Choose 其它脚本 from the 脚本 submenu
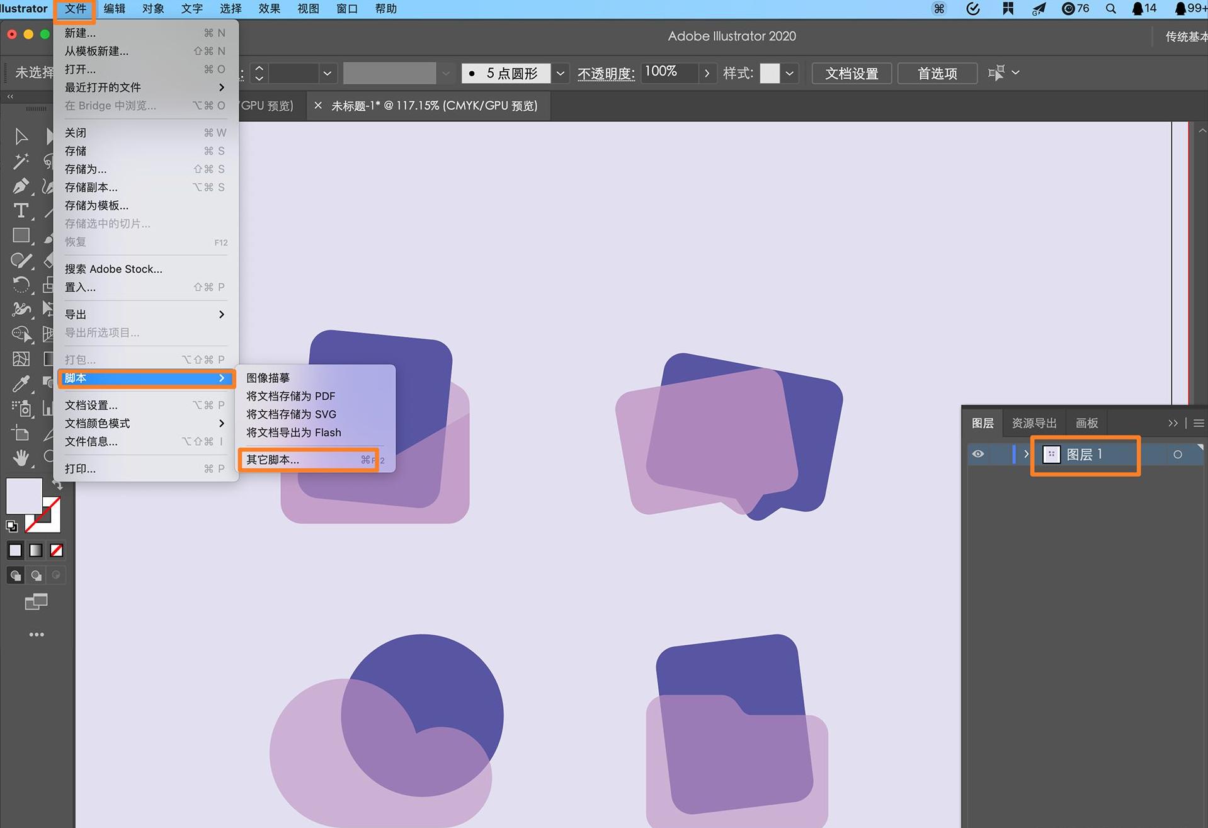The width and height of the screenshot is (1208, 828). (x=274, y=460)
